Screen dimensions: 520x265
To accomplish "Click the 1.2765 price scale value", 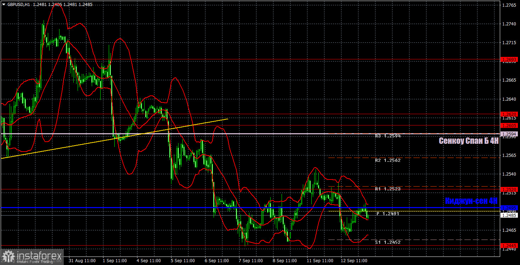I will (509, 5).
